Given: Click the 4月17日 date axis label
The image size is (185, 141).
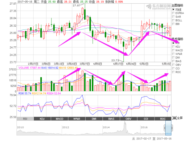Looking at the screenshot, I should pyautogui.click(x=118, y=64).
